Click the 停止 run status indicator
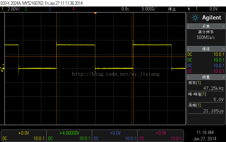The image size is (226, 142). point(172,9)
